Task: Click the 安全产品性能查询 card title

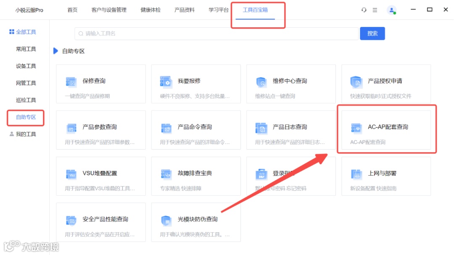Action: [105, 219]
